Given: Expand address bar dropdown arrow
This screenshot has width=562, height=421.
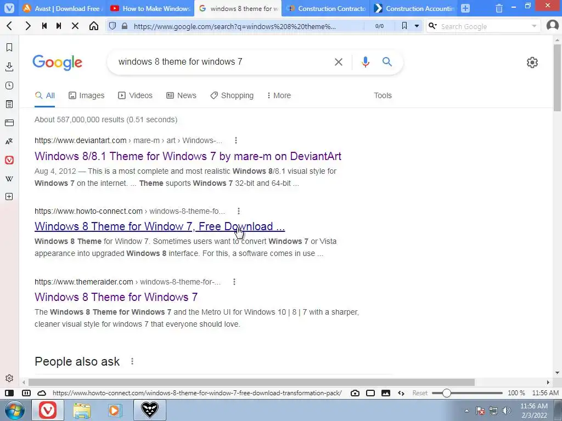Looking at the screenshot, I should 417,26.
